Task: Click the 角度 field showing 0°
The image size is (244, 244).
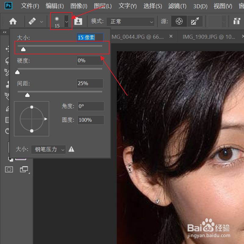Action: coord(91,106)
